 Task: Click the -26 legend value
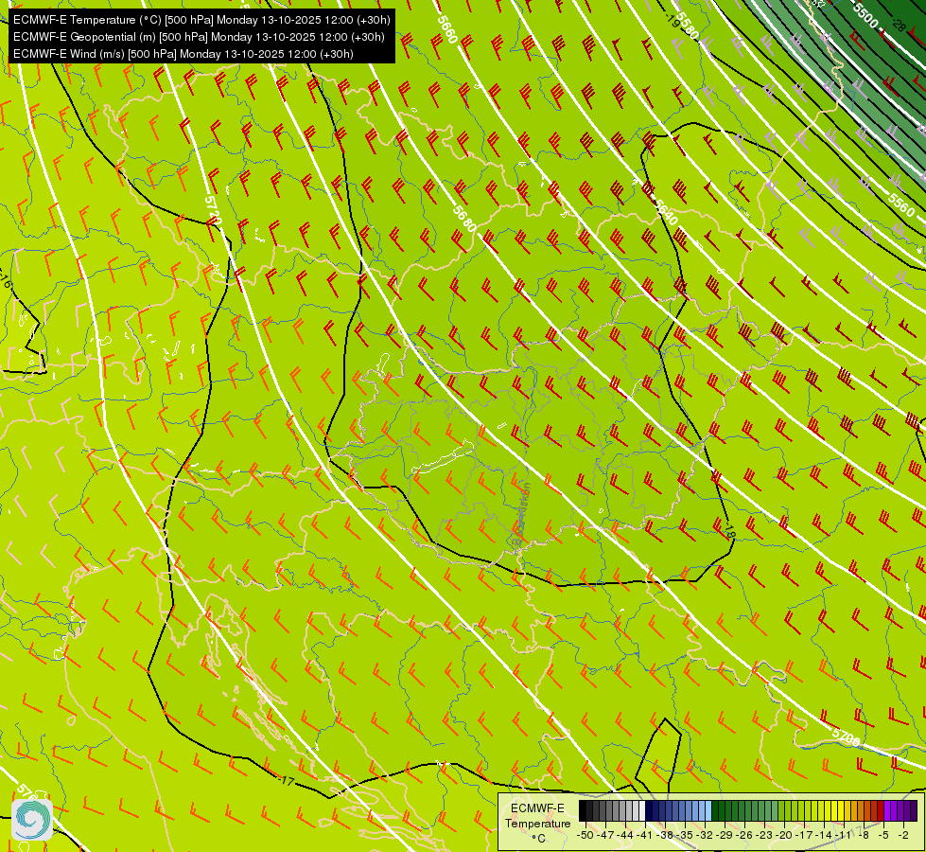pyautogui.click(x=744, y=835)
